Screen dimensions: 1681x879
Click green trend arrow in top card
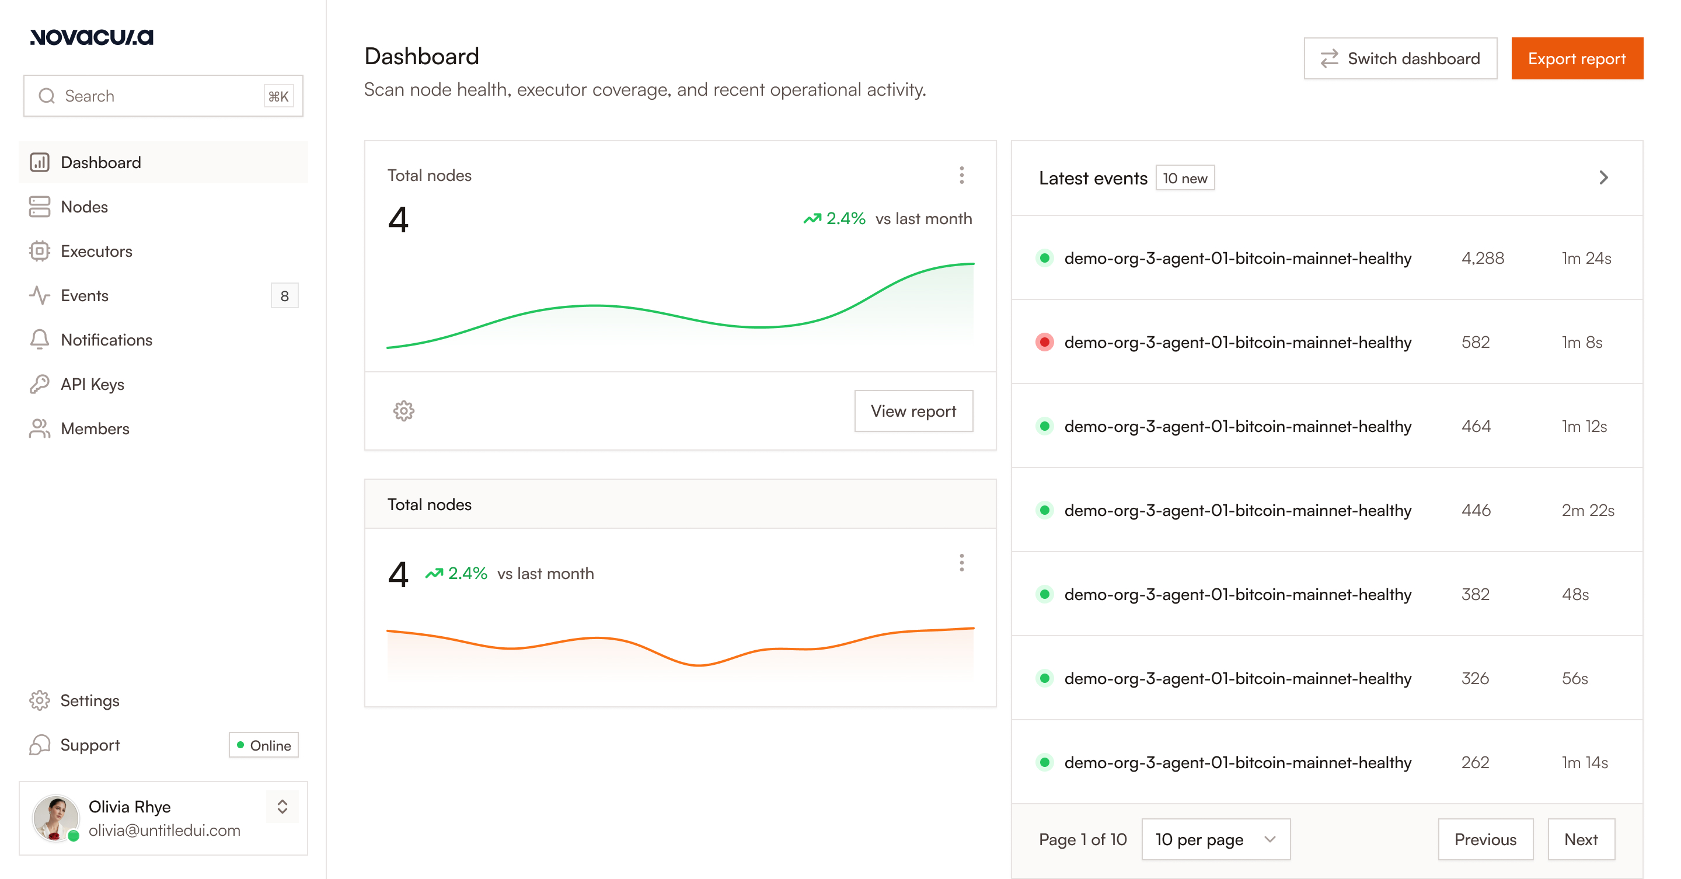(812, 219)
